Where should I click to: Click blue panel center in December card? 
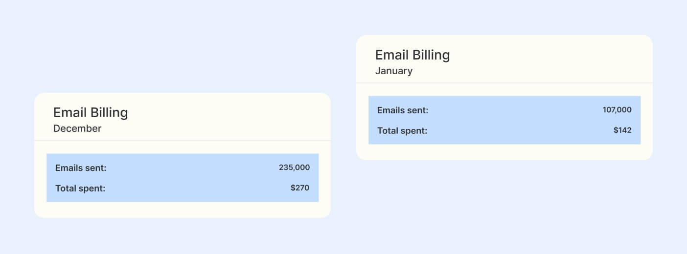183,178
